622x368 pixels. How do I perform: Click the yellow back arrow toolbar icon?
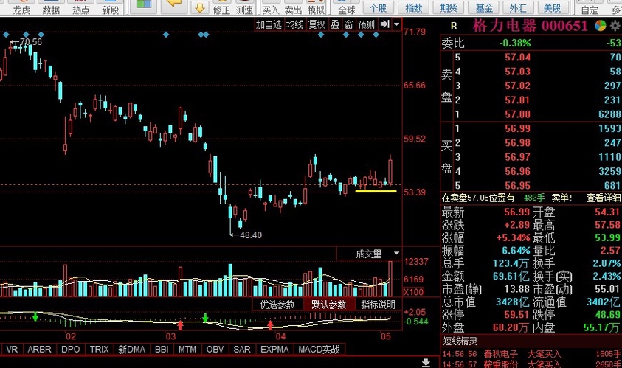[x=173, y=4]
